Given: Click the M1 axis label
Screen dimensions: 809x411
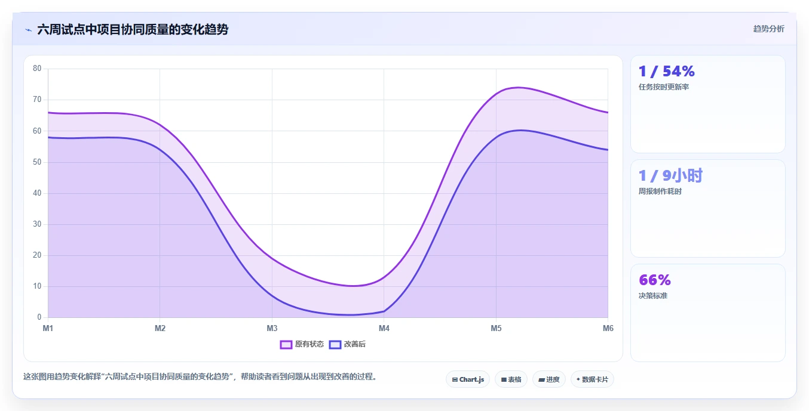Looking at the screenshot, I should [x=48, y=328].
